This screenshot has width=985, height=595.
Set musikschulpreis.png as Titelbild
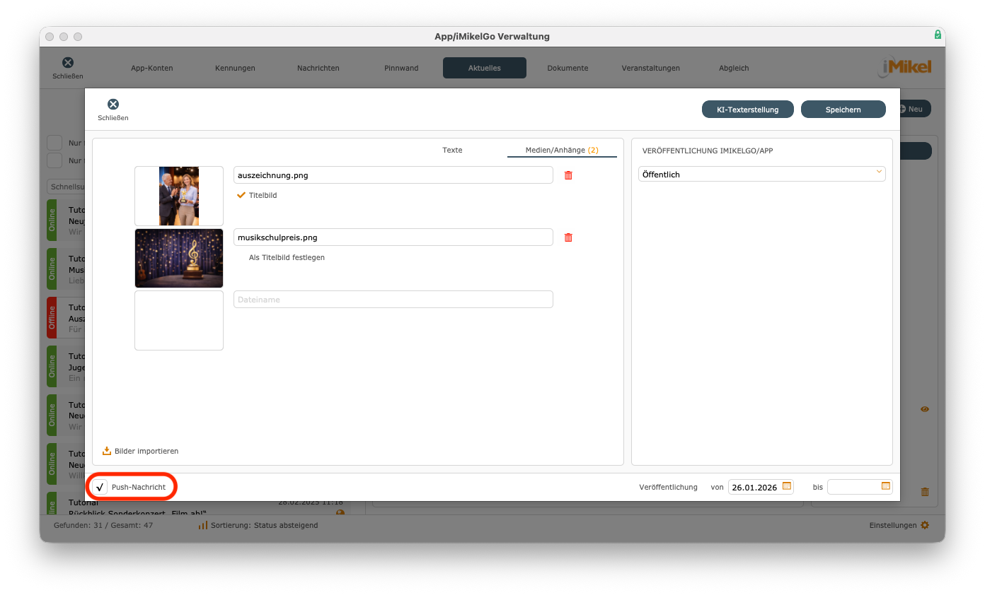pyautogui.click(x=286, y=257)
